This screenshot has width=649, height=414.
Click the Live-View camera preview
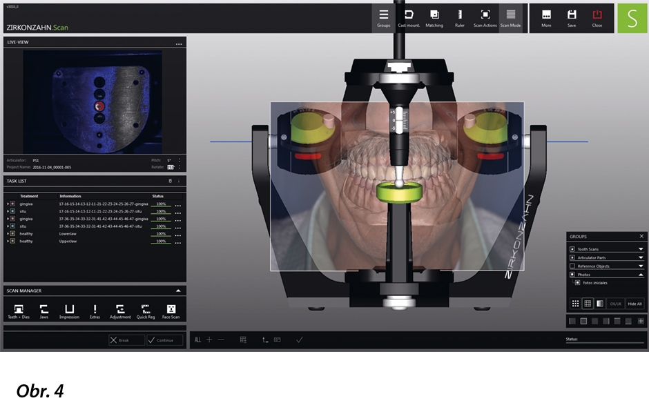[x=93, y=101]
